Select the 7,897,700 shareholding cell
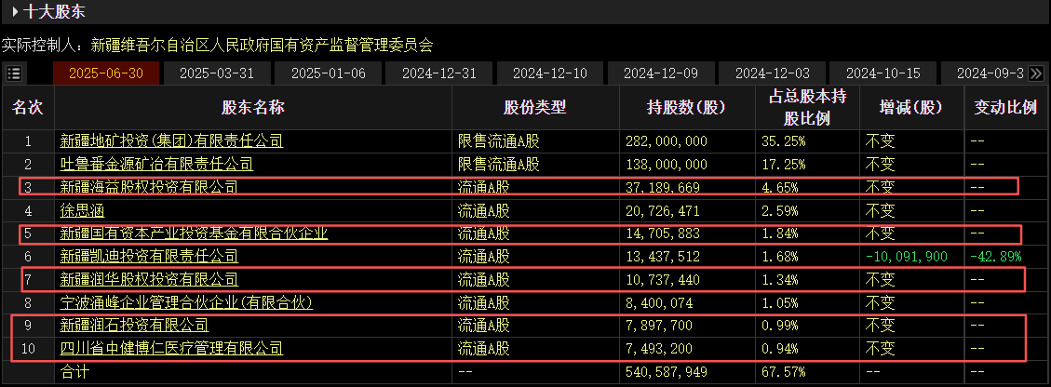The height and width of the screenshot is (387, 1051). (x=659, y=326)
